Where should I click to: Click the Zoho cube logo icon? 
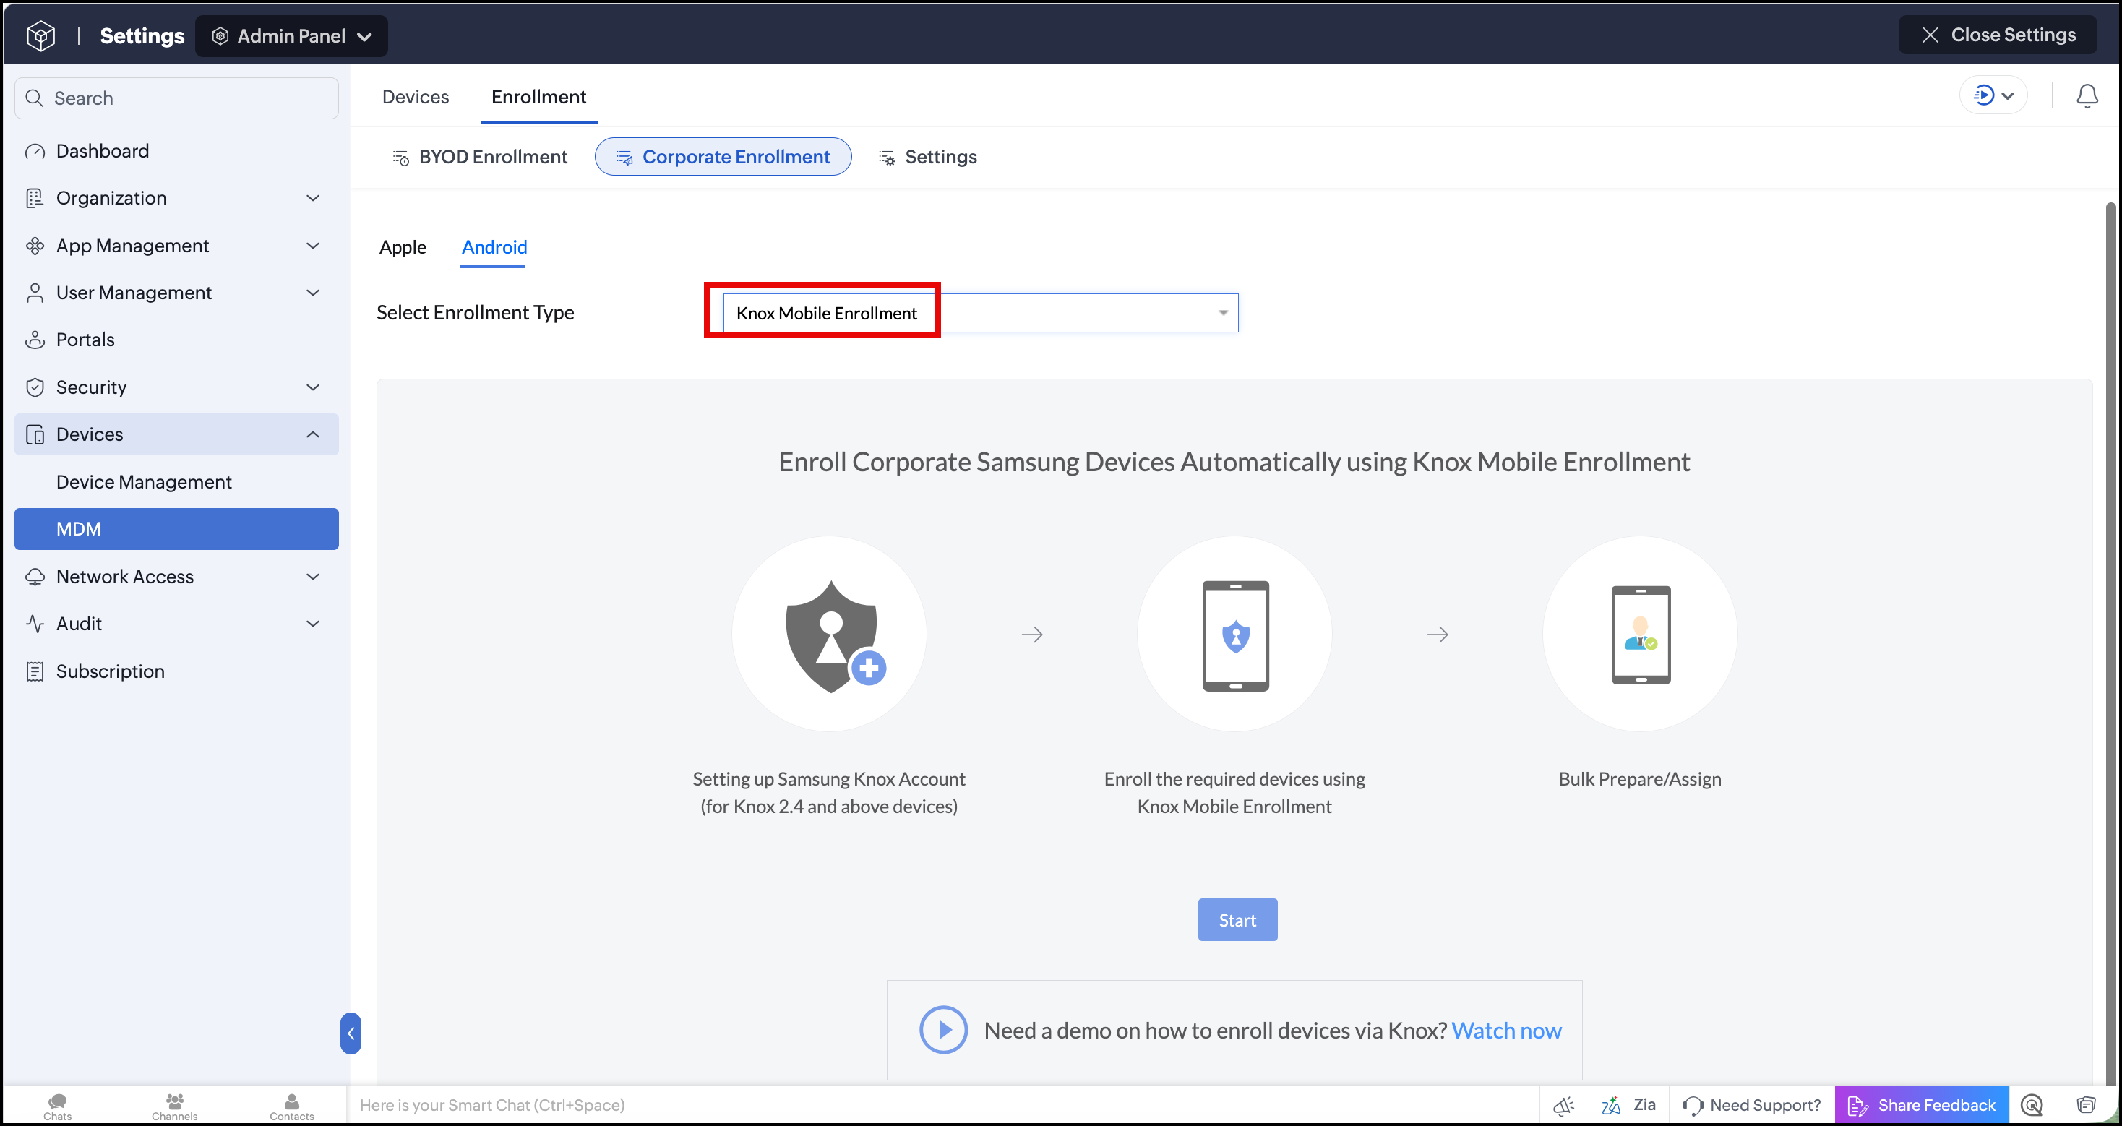click(40, 35)
